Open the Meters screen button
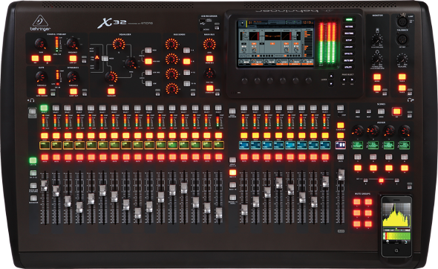Screen dimensions: 438x269 [349, 27]
